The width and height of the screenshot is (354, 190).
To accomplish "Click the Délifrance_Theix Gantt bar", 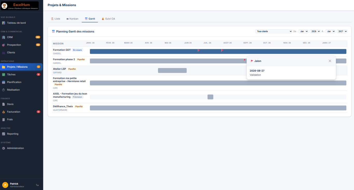I will point(218,108).
